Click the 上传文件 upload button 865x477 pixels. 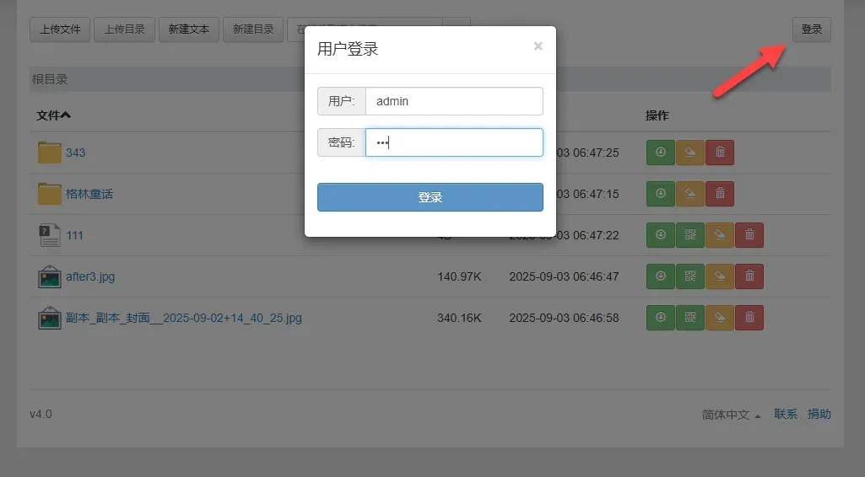[x=60, y=29]
